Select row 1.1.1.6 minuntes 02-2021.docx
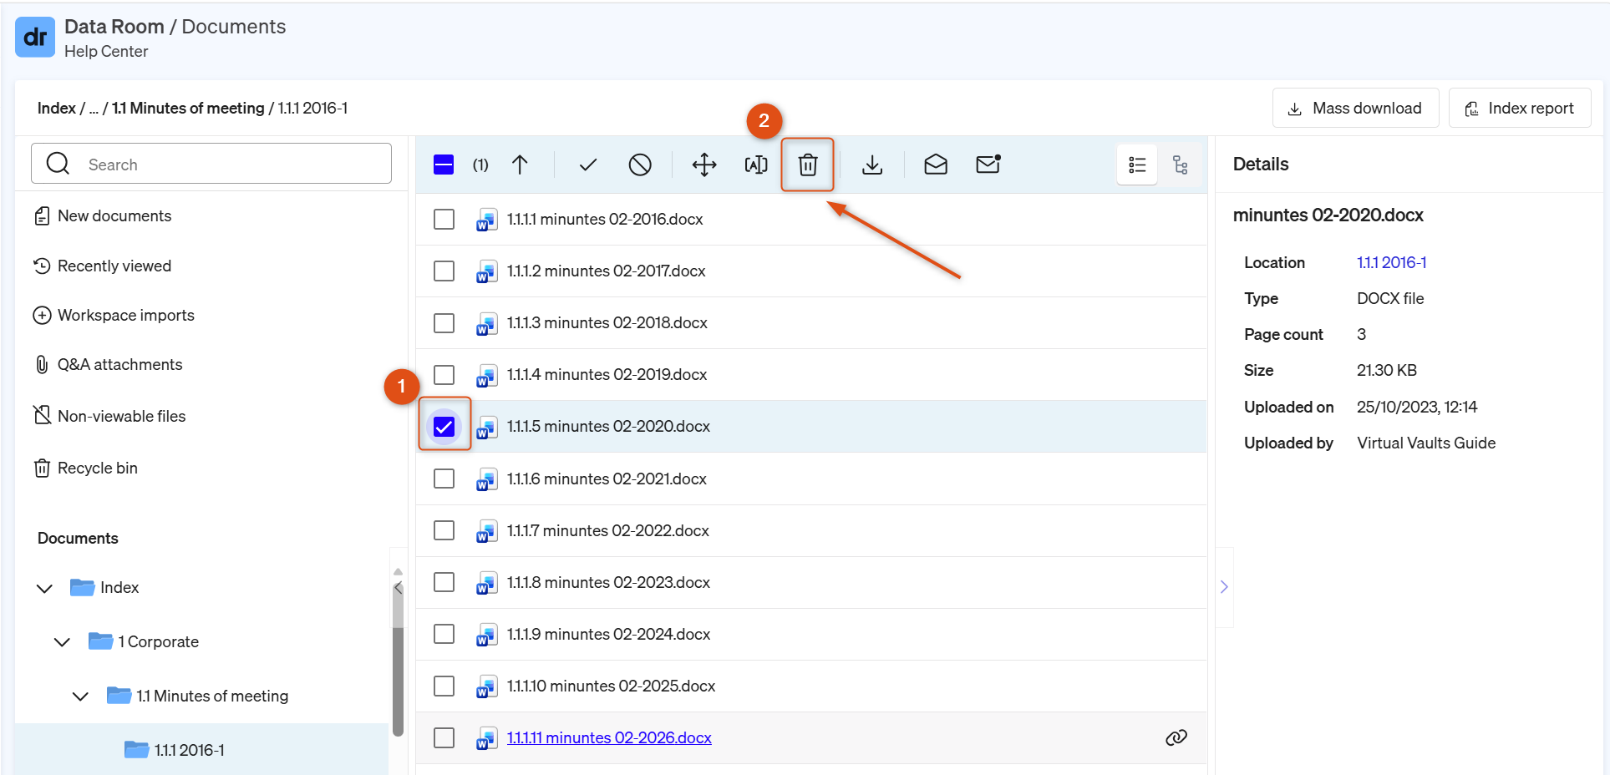1610x775 pixels. click(x=811, y=479)
